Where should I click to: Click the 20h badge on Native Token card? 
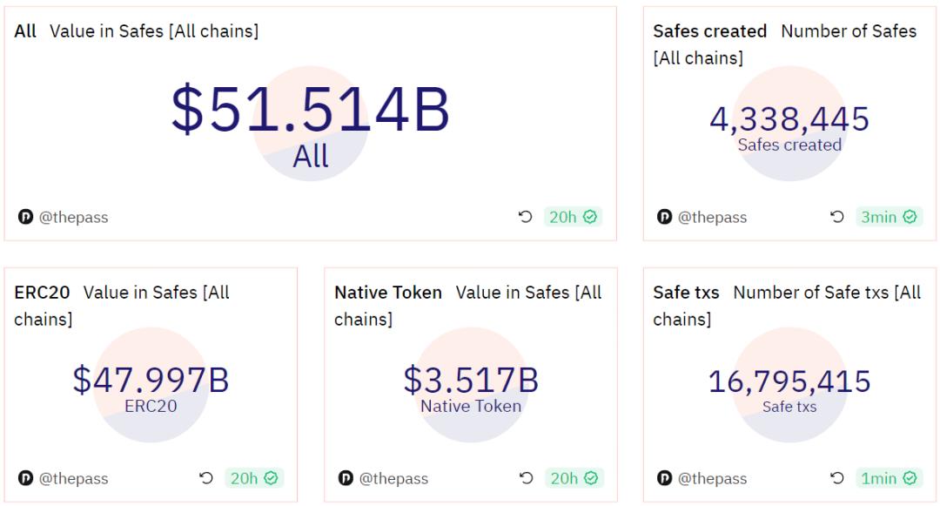[574, 478]
